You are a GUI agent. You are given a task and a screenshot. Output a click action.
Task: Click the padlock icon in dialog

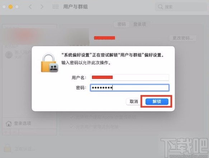49,63
